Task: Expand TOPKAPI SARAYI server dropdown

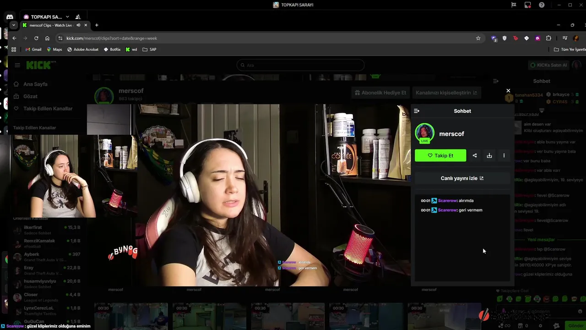Action: 67,17
